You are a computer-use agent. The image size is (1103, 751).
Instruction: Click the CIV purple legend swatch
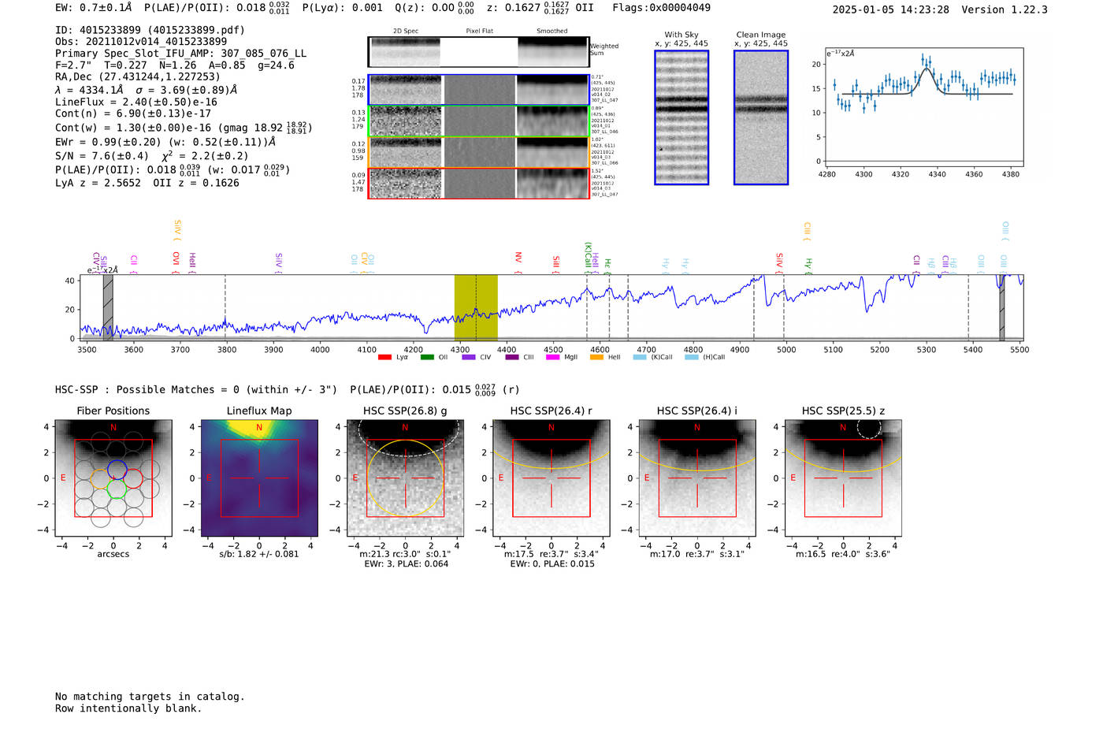tap(469, 358)
